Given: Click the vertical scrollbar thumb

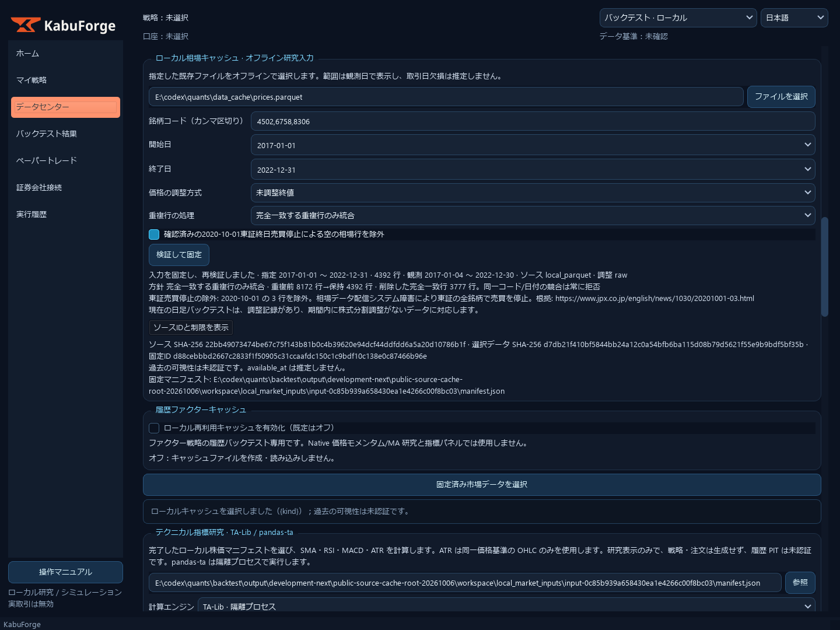Looking at the screenshot, I should point(824,267).
